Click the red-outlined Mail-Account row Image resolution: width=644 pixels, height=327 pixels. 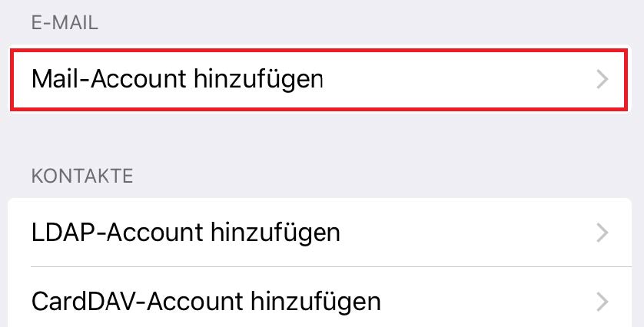coord(321,79)
